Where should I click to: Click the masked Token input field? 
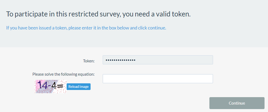(x=158, y=60)
